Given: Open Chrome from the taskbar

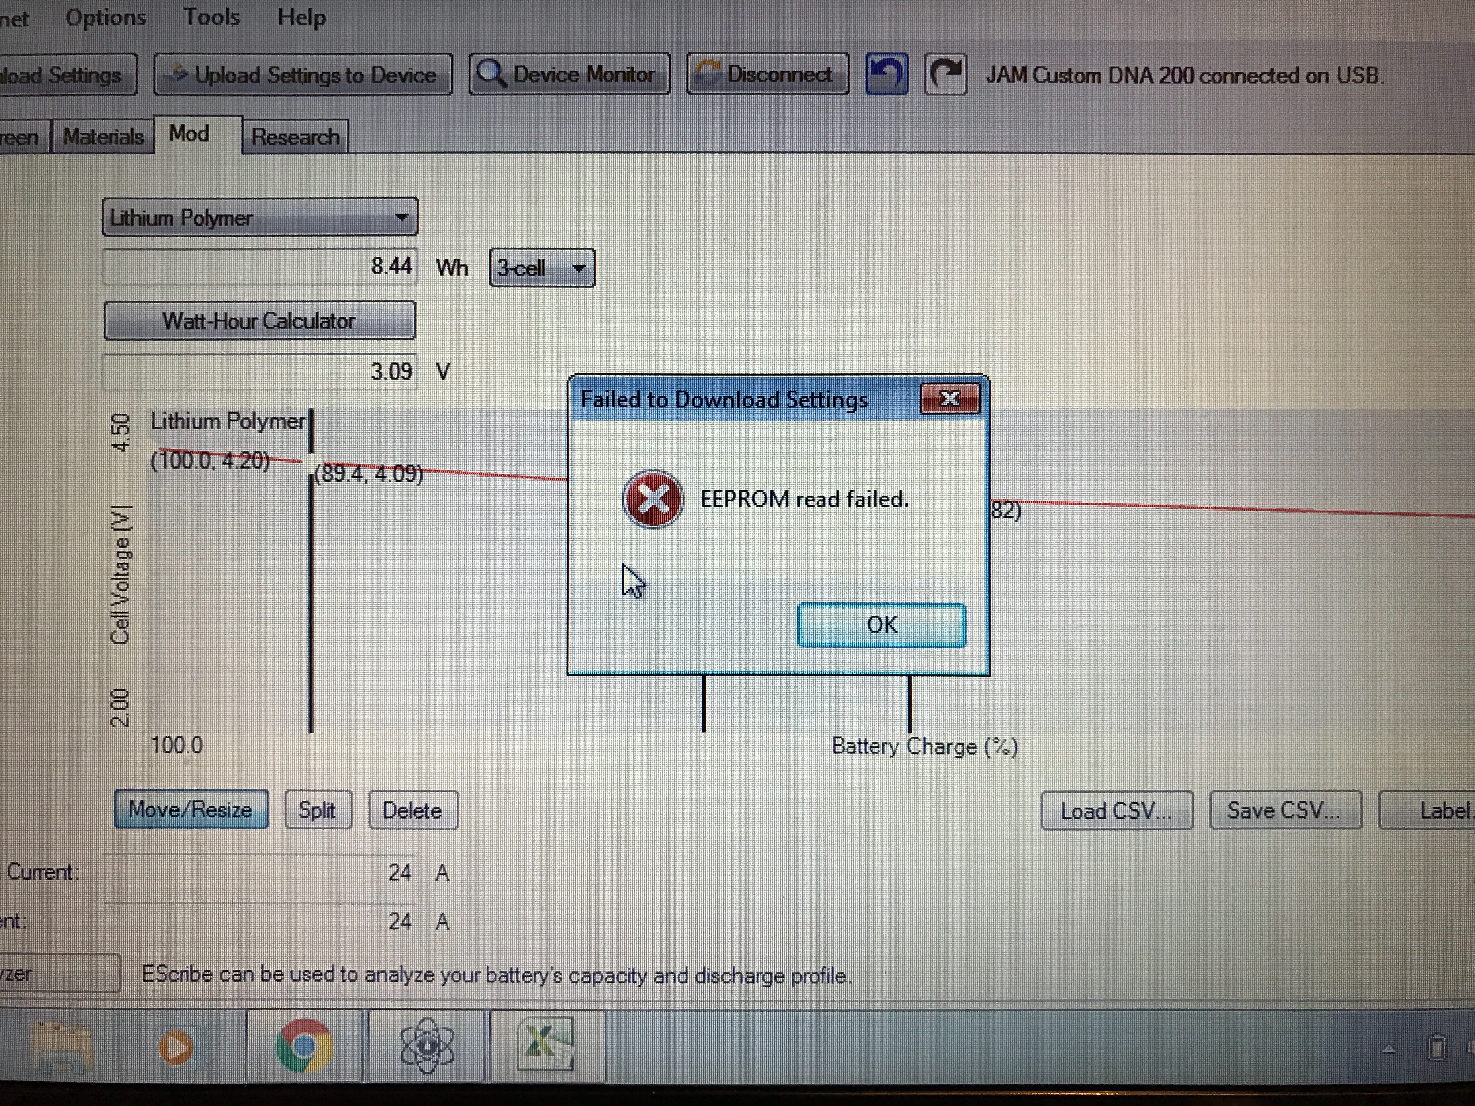Looking at the screenshot, I should (x=304, y=1045).
